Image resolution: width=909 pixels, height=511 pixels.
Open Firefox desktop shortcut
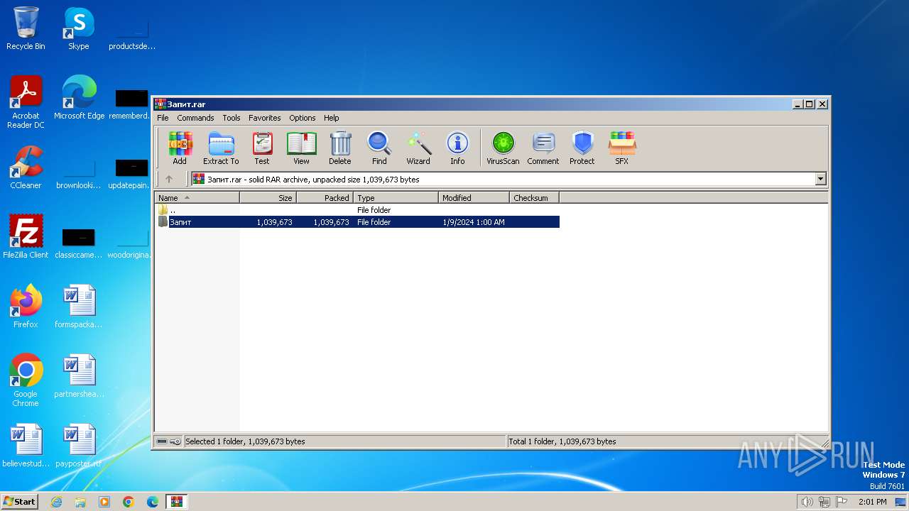coord(26,307)
